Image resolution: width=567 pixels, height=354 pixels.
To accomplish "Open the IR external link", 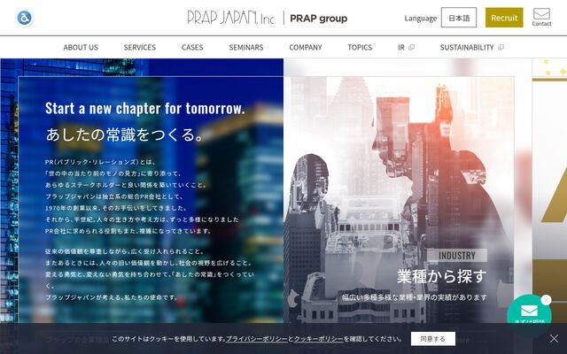I will tap(406, 47).
